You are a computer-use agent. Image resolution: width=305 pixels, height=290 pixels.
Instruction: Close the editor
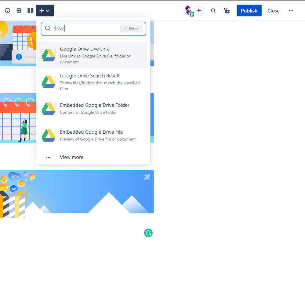pyautogui.click(x=273, y=11)
